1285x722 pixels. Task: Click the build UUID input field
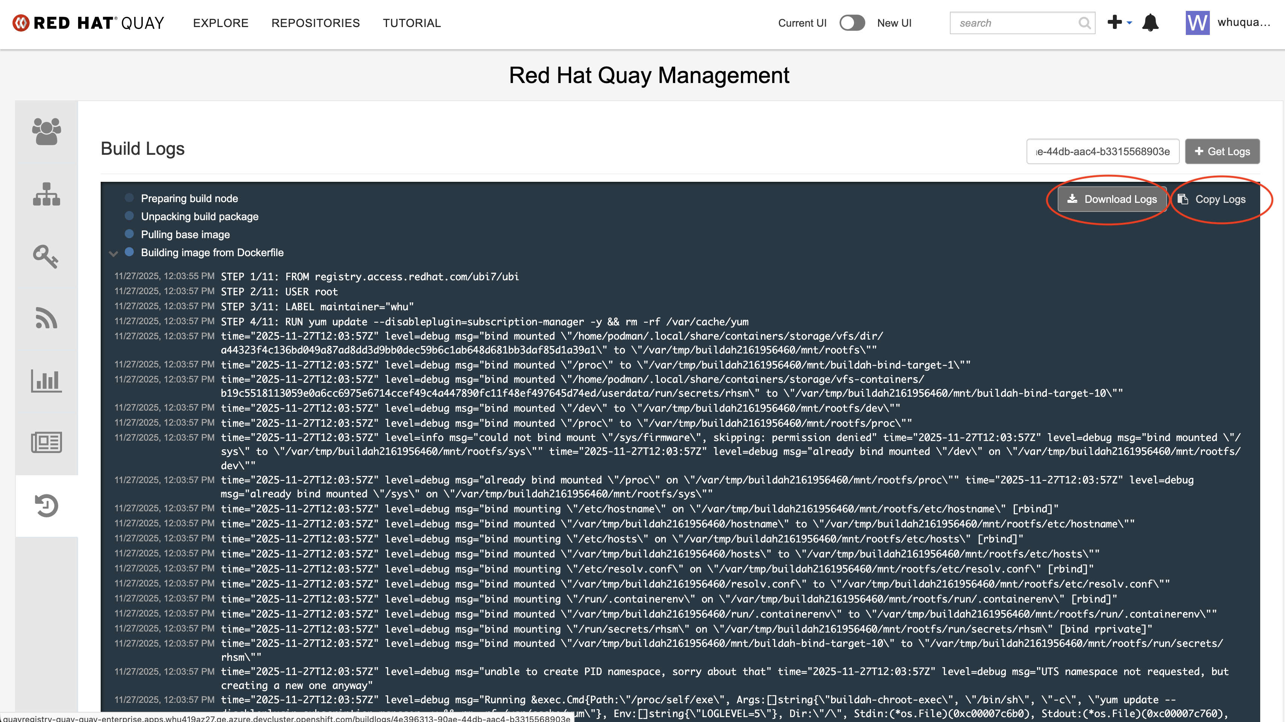coord(1102,152)
